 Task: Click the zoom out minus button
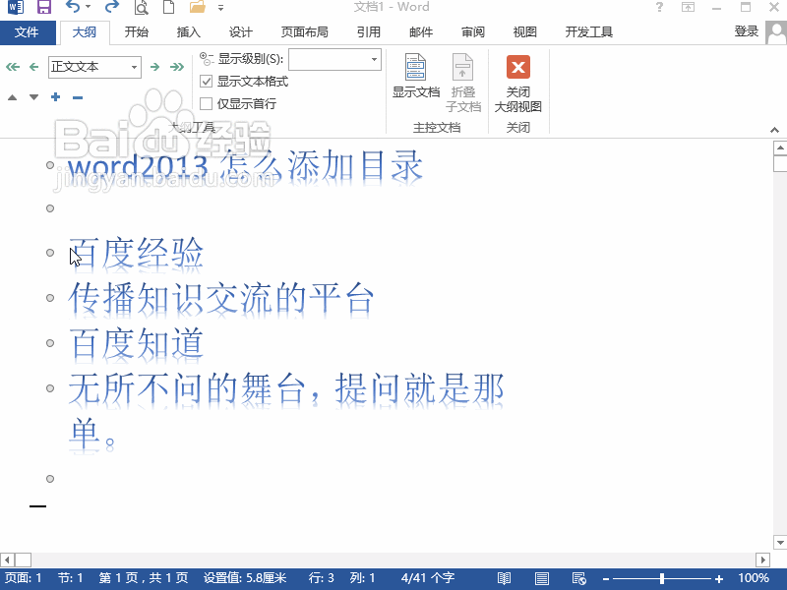click(x=606, y=578)
